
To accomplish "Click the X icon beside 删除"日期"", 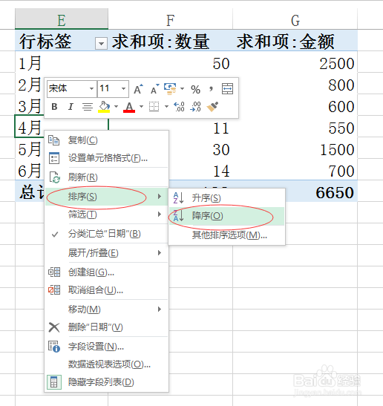I will point(54,327).
